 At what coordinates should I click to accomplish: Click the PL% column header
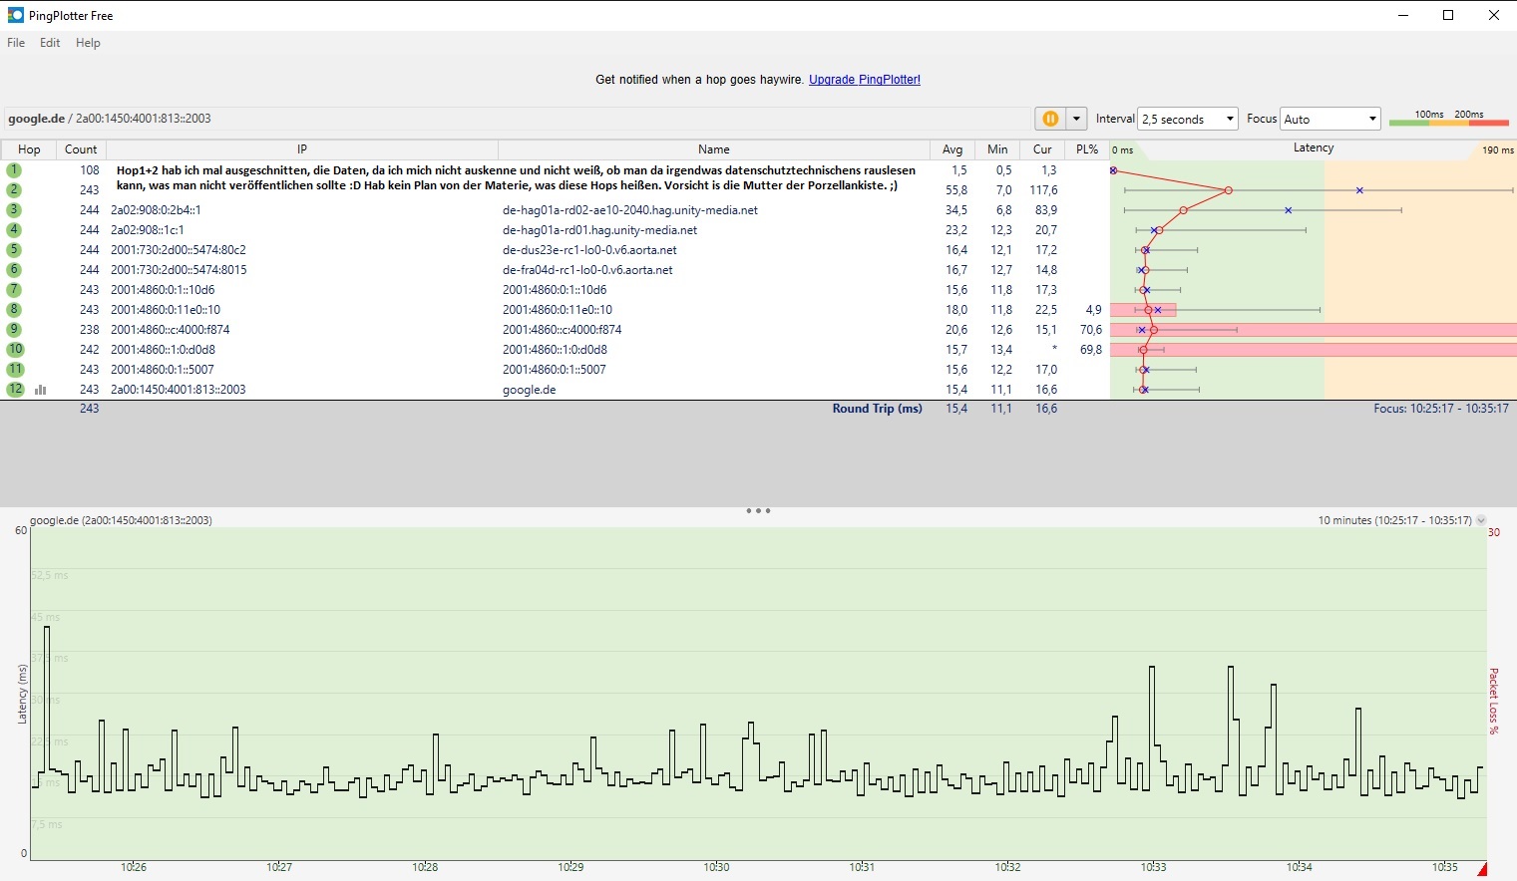point(1087,149)
